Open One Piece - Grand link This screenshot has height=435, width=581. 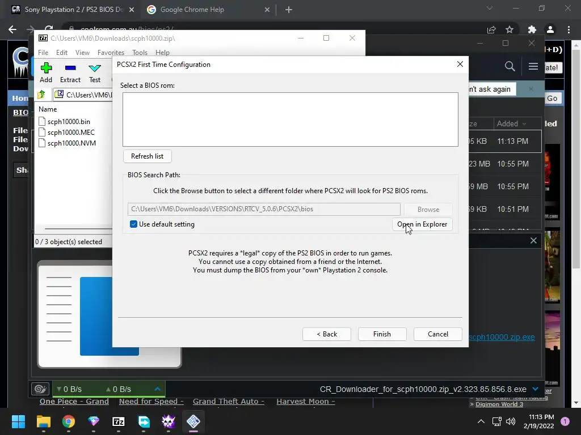[x=74, y=402]
